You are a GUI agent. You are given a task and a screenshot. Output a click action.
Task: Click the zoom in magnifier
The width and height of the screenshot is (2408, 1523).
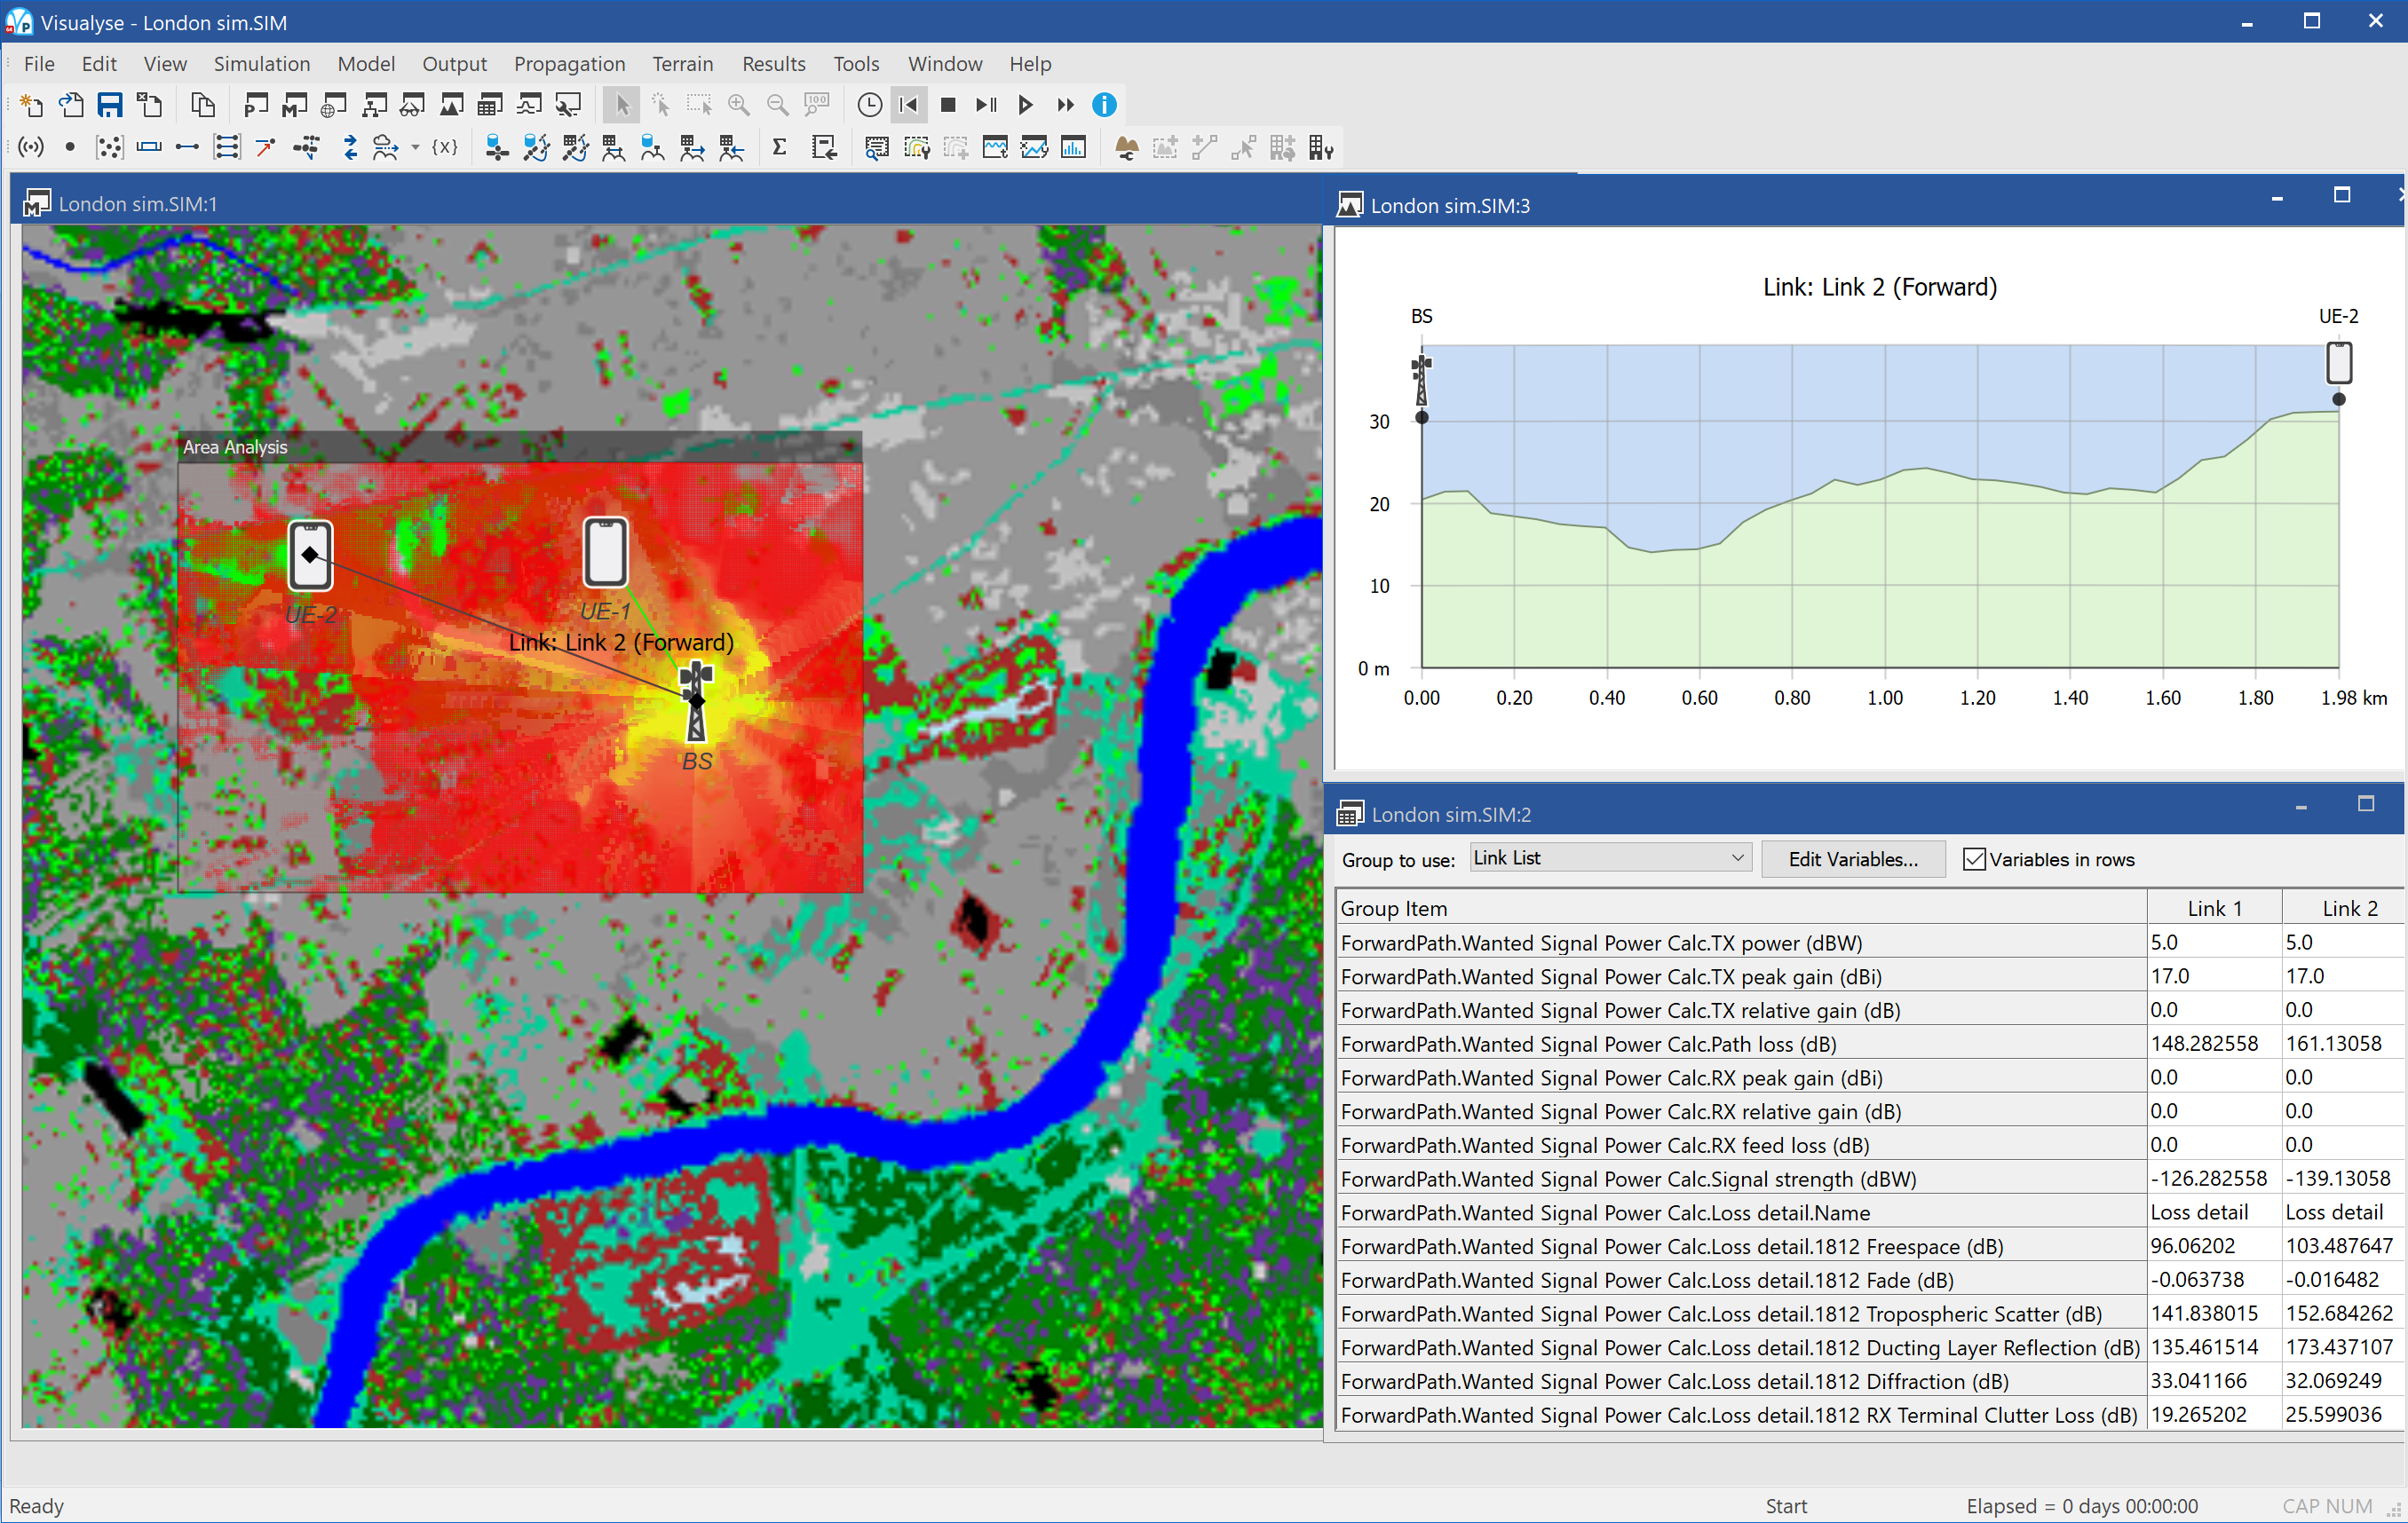pos(739,105)
